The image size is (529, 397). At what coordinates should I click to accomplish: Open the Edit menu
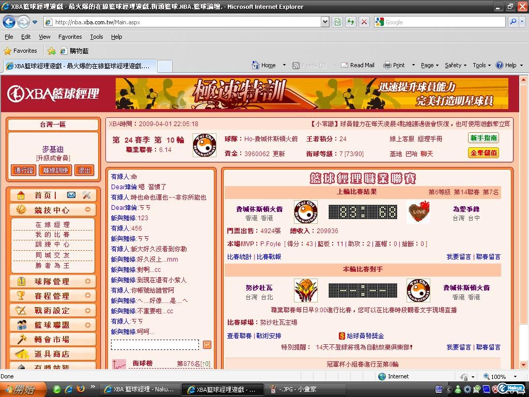26,37
